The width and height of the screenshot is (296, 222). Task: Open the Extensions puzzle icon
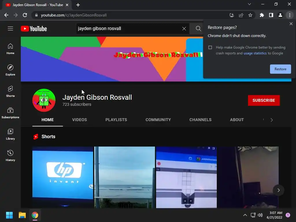(x=262, y=15)
